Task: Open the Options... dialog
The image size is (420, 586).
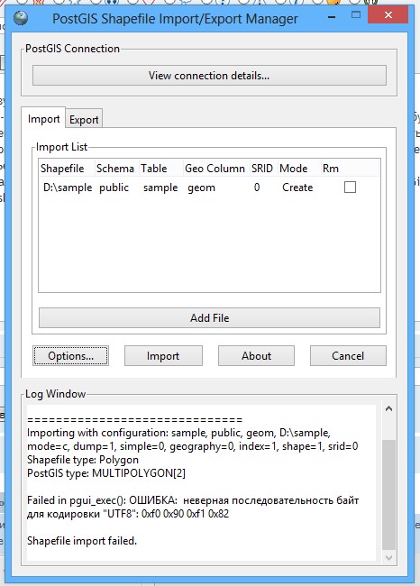Action: (x=70, y=356)
